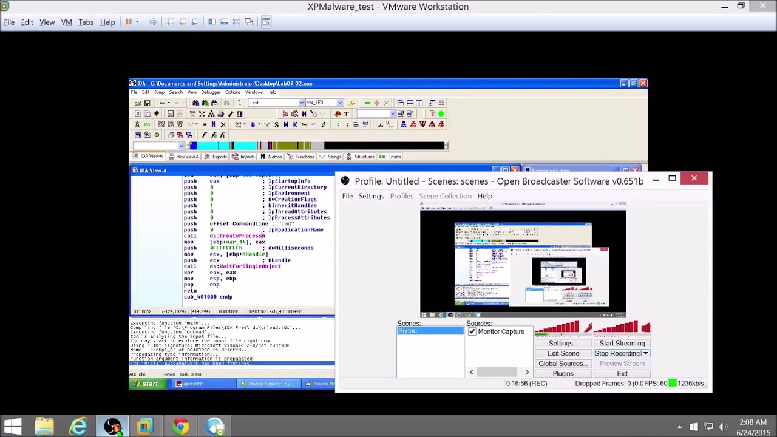The image size is (777, 437).
Task: Expand the VMware pause button dropdown arrow
Action: pos(137,22)
